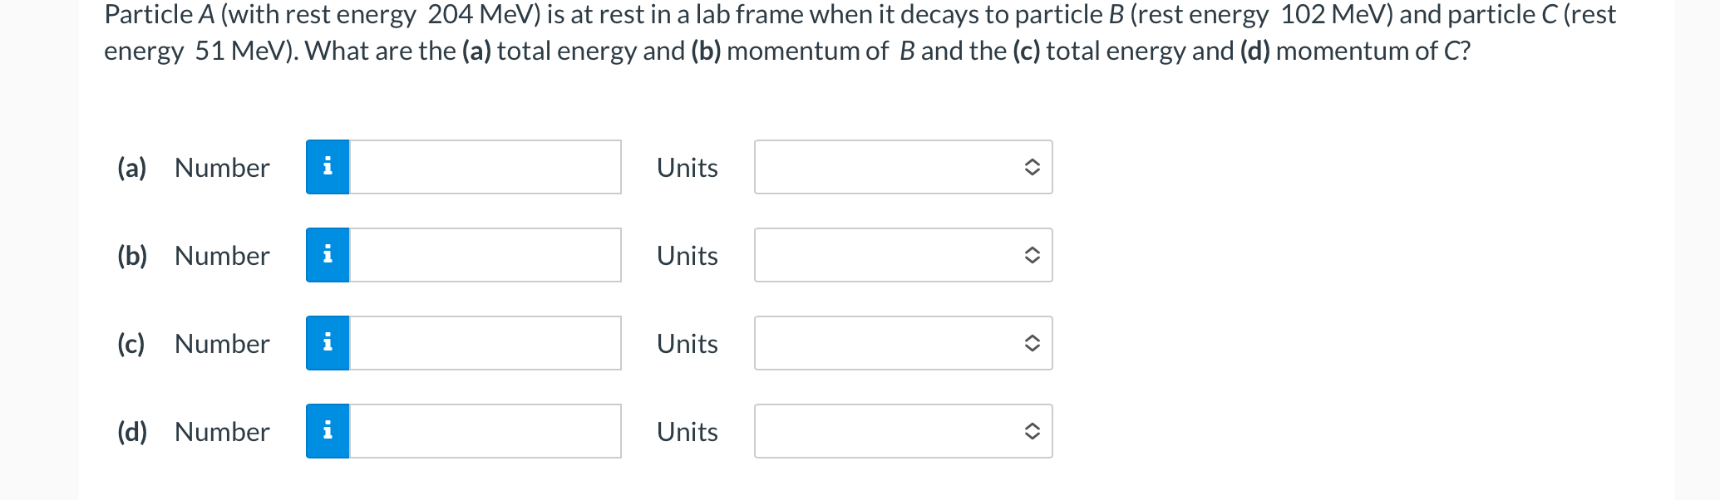Click the chevron arrows on part (b) units

[x=1032, y=255]
